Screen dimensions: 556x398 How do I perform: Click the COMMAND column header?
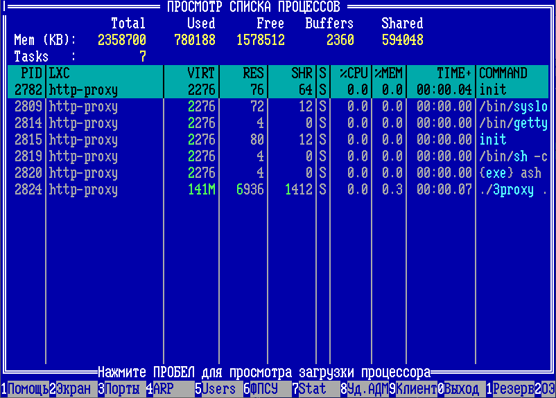pos(503,73)
